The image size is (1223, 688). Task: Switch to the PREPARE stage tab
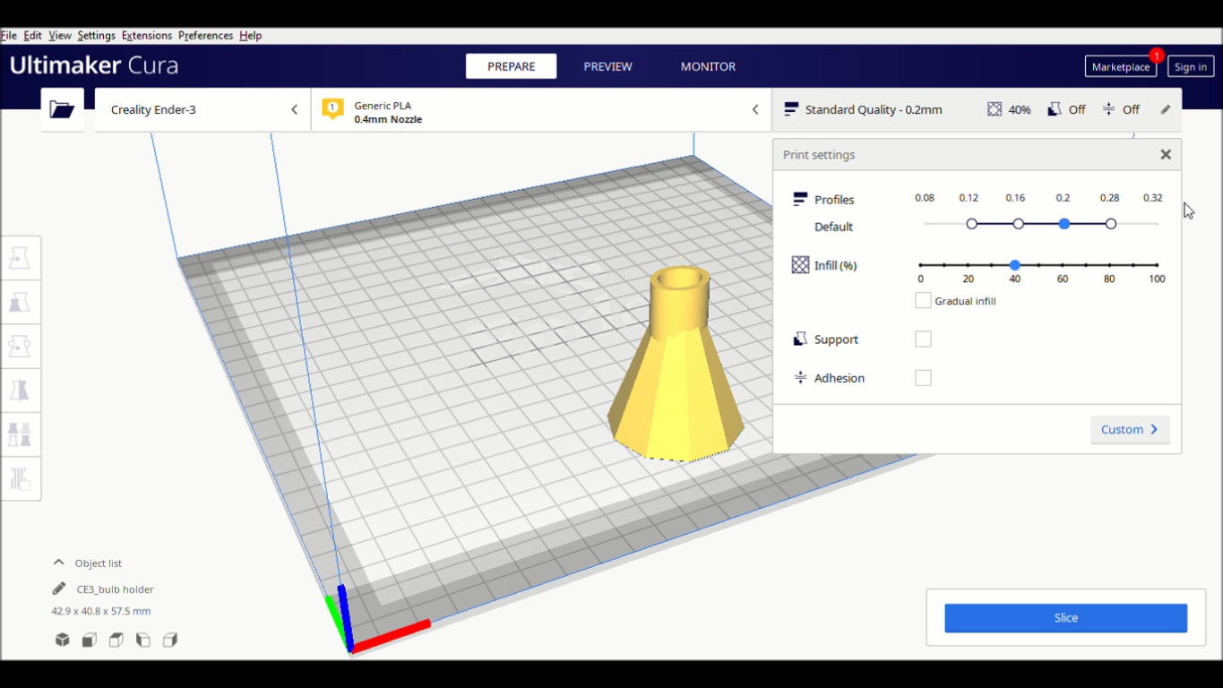(511, 66)
